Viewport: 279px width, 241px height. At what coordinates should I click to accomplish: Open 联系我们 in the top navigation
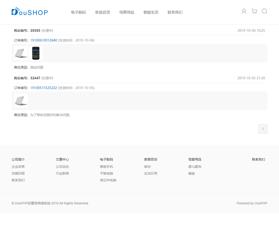175,12
